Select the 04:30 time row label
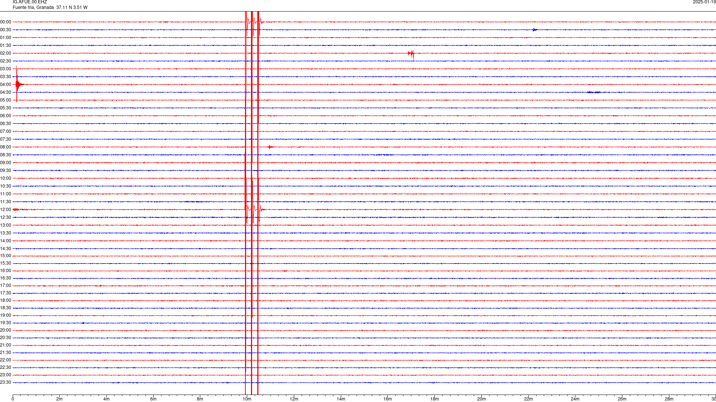 pos(6,92)
